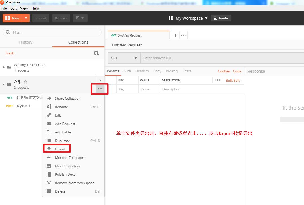Click the new window icon in toolbar
This screenshot has width=304, height=205.
80,18
